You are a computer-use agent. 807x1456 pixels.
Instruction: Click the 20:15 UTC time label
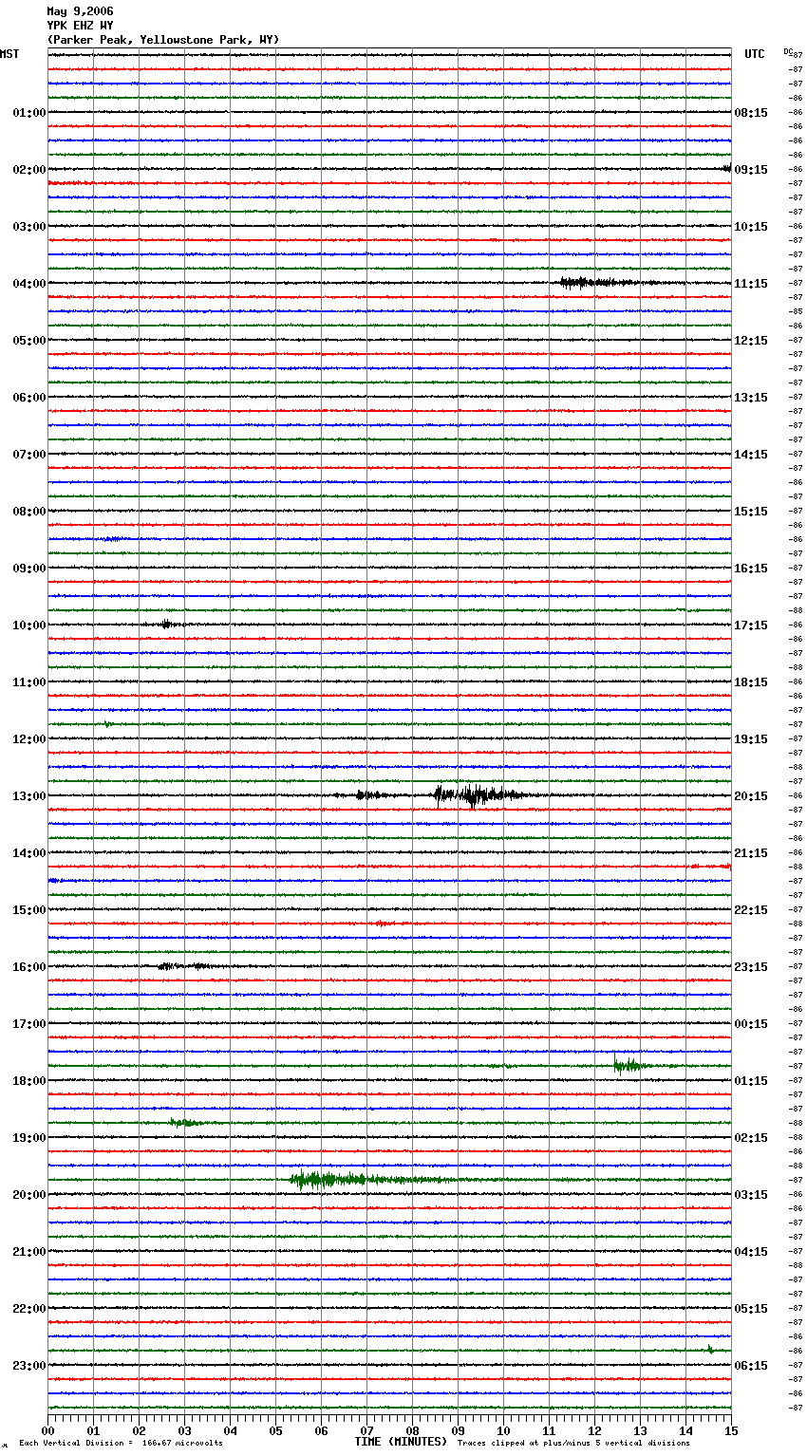(x=751, y=796)
